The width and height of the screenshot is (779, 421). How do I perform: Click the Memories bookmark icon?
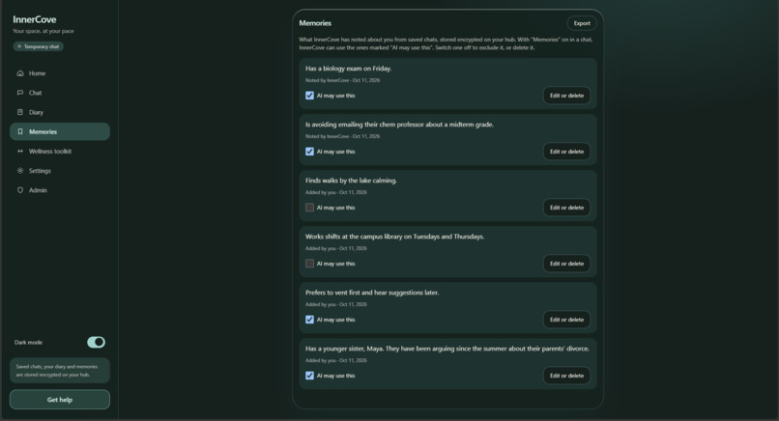click(x=20, y=131)
